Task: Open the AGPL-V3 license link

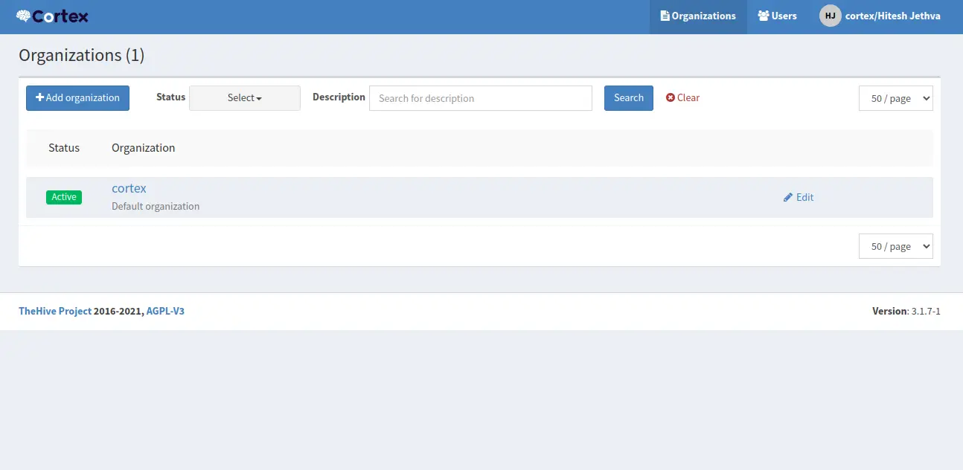Action: tap(165, 311)
